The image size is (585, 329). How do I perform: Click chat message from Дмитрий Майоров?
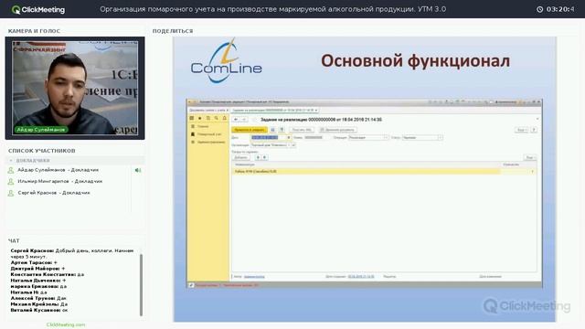click(37, 269)
